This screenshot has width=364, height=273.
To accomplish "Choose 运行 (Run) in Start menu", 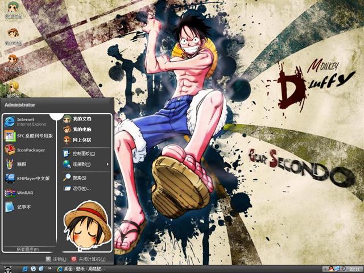I will [x=80, y=188].
